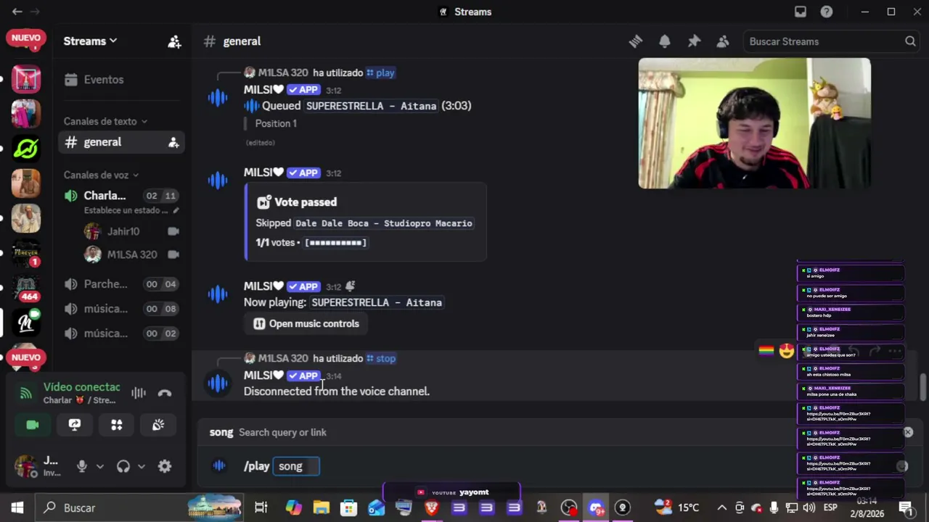
Task: Select the general text channel
Action: 121,142
